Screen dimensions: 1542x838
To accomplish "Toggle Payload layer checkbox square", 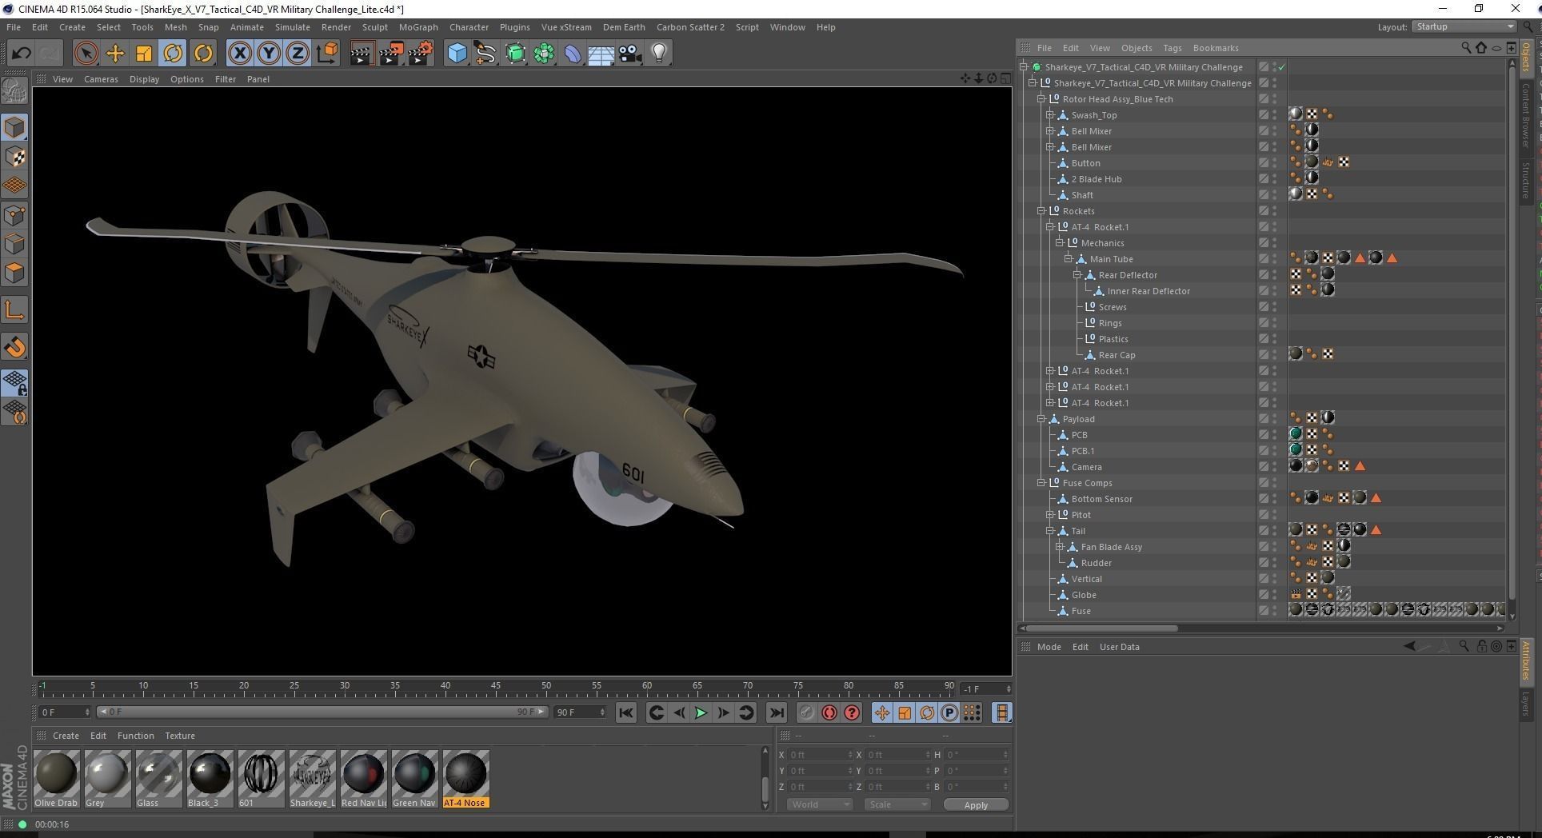I will point(1264,419).
